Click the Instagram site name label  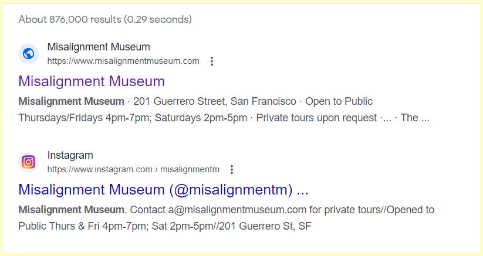click(x=70, y=155)
